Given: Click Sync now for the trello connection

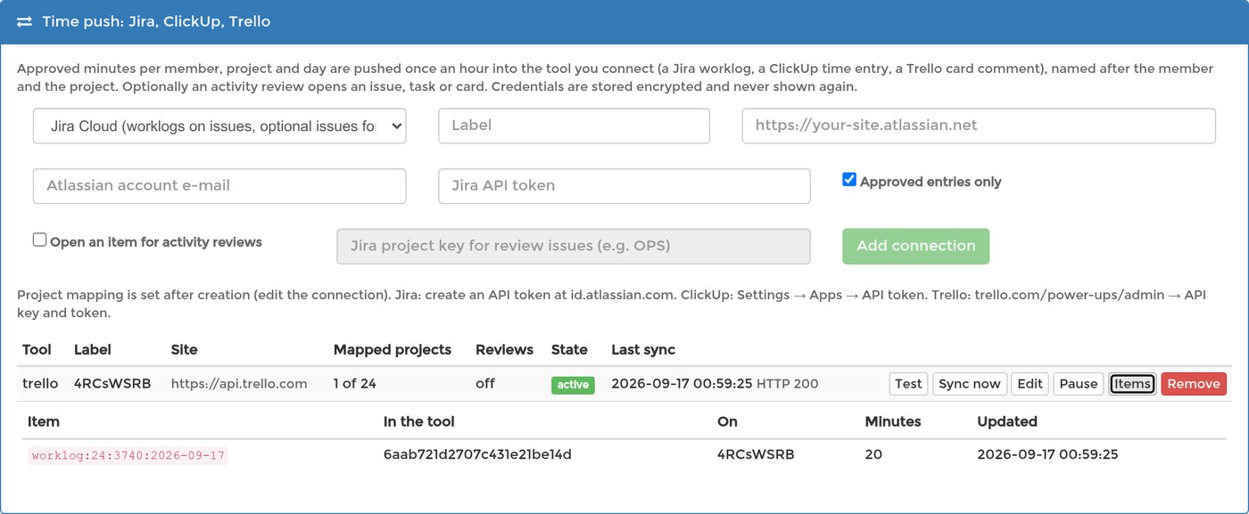Looking at the screenshot, I should 970,384.
